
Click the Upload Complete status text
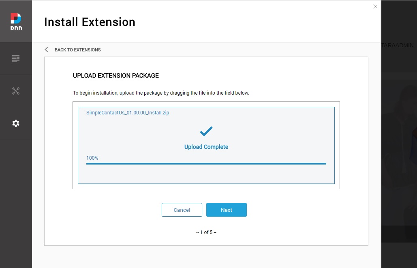[x=206, y=147]
